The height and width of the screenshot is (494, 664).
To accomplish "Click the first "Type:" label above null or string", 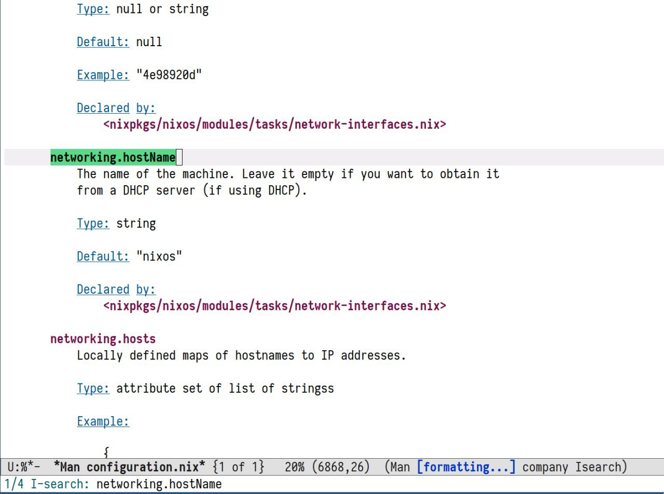I will [x=93, y=9].
